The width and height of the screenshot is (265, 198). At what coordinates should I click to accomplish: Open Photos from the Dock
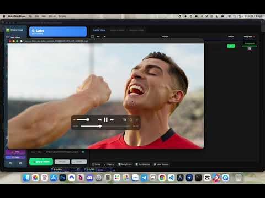tap(35, 178)
